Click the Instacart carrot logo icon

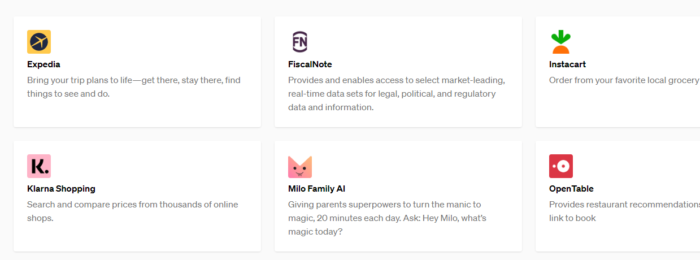point(561,42)
